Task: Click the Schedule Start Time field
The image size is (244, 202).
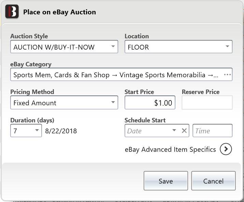Action: (212, 131)
